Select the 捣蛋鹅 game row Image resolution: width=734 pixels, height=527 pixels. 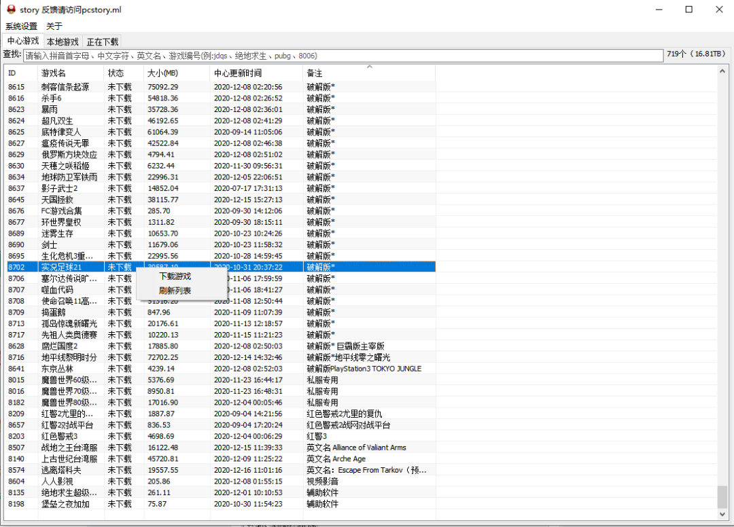pyautogui.click(x=220, y=312)
